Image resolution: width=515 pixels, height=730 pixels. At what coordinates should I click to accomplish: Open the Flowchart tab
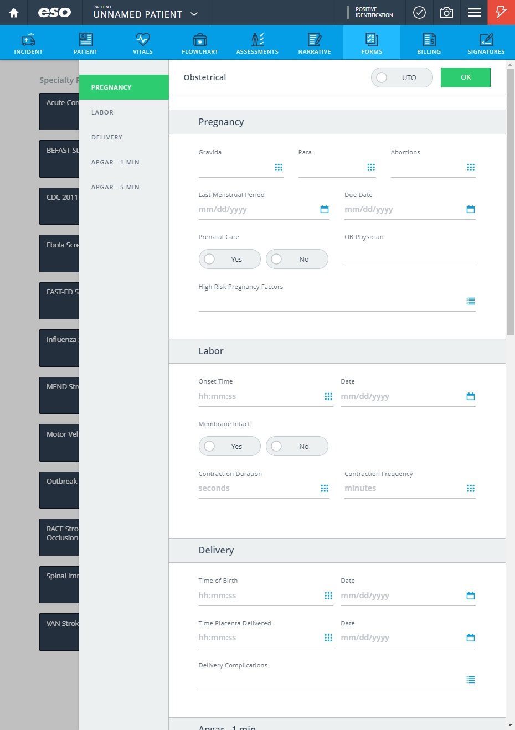point(200,43)
